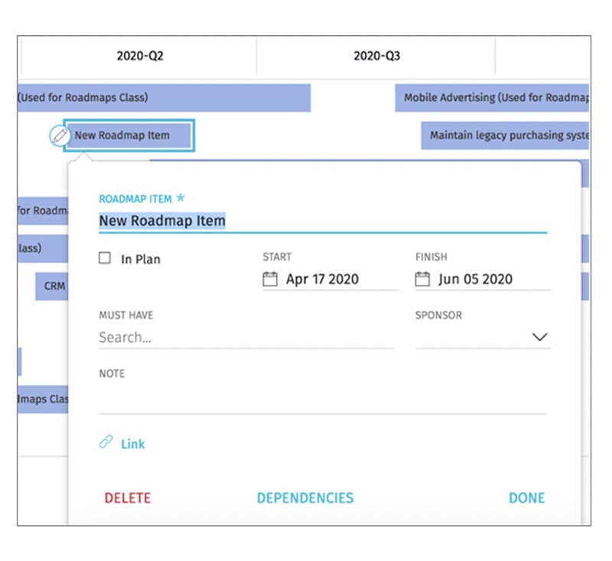Open the Finish date calendar icon

tap(422, 279)
